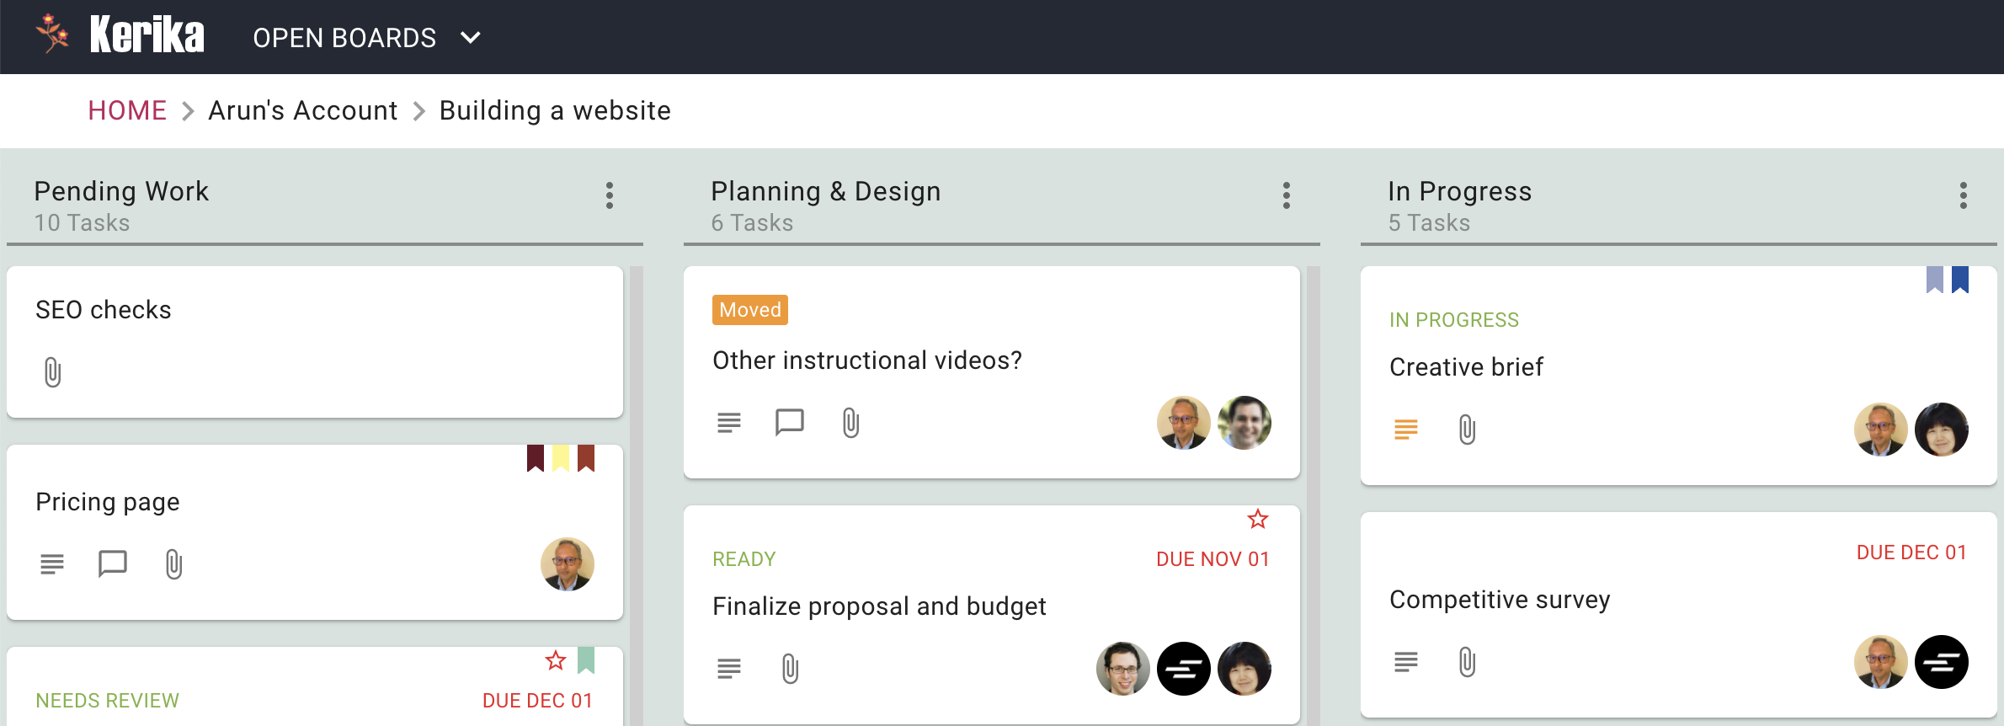Screen dimensions: 2004x726
Task: Toggle the star on the Needs Review card
Action: coord(556,660)
